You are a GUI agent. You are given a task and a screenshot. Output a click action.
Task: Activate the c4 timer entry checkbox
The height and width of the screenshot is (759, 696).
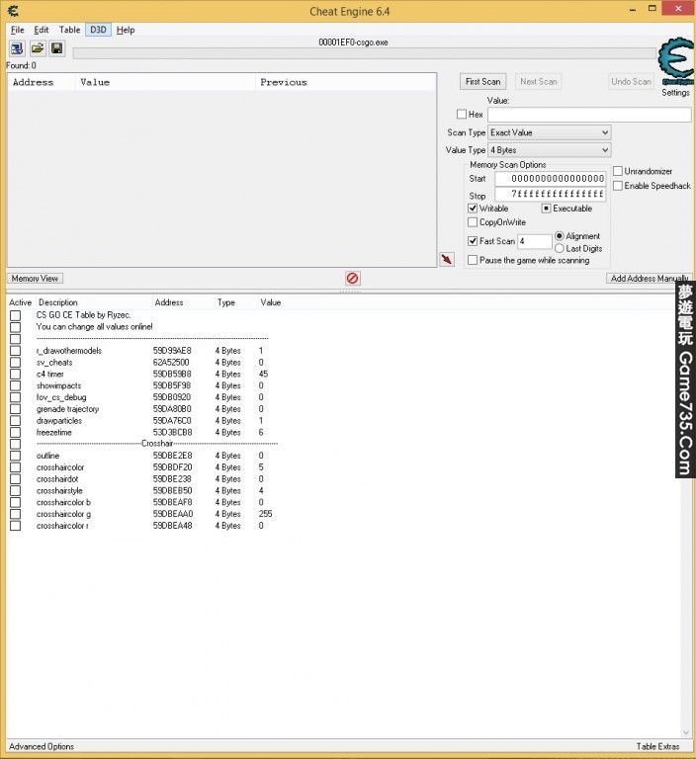coord(16,374)
